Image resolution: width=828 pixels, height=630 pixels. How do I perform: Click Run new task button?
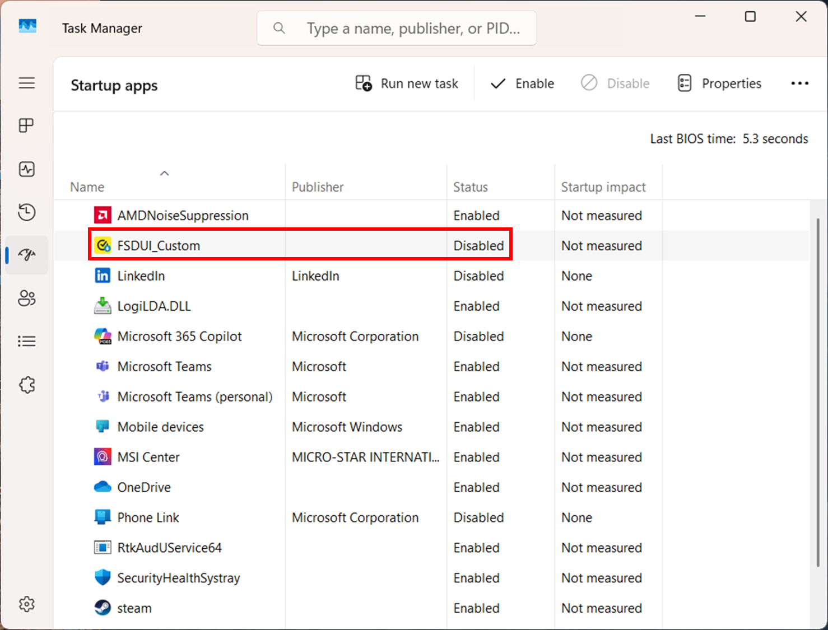[x=407, y=83]
